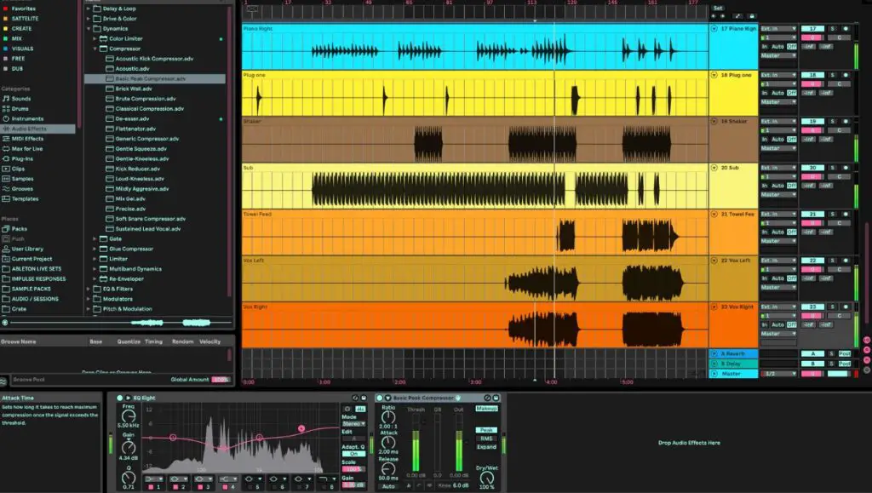Open the Master output routing dropdown on Piano Right
This screenshot has height=493, width=872.
pos(778,55)
